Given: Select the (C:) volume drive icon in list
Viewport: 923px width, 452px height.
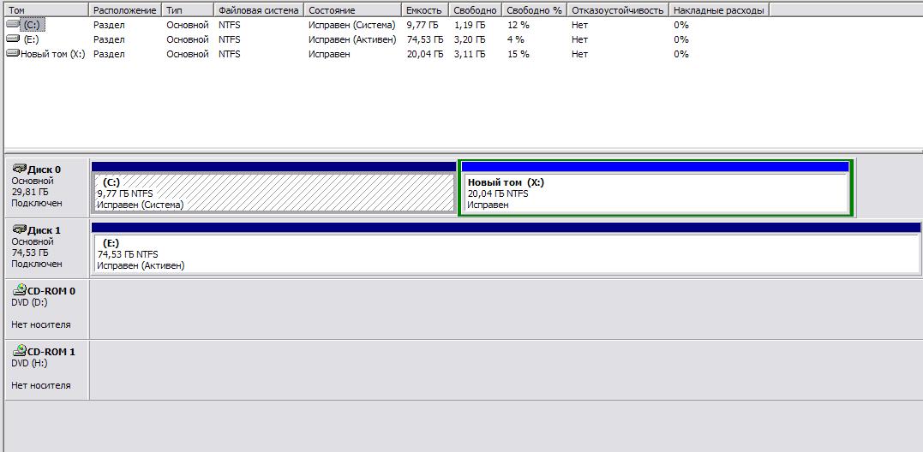Looking at the screenshot, I should (12, 24).
